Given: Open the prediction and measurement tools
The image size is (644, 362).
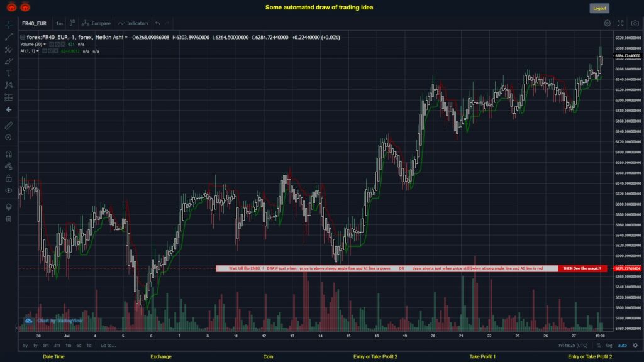Looking at the screenshot, I should coord(9,97).
